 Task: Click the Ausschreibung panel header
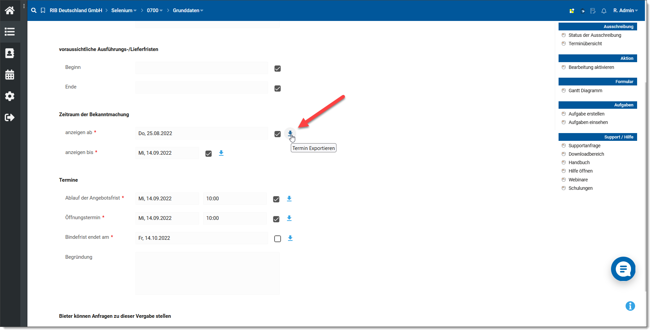(598, 26)
